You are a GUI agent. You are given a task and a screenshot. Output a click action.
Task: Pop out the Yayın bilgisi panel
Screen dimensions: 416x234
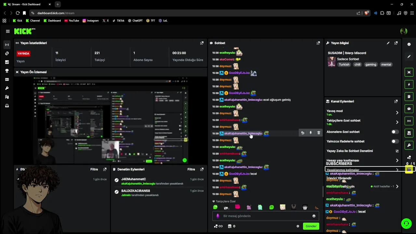click(x=396, y=43)
